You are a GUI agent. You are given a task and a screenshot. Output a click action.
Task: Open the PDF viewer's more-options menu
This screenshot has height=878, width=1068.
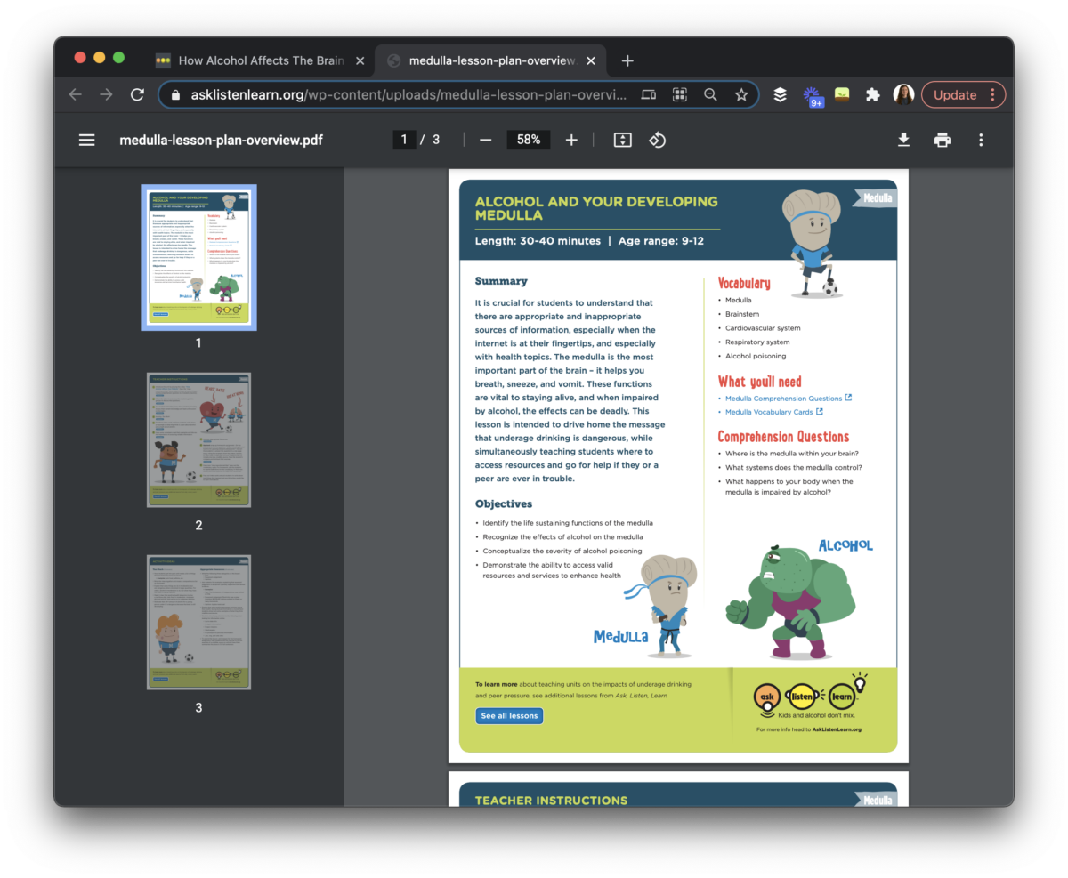click(x=980, y=140)
